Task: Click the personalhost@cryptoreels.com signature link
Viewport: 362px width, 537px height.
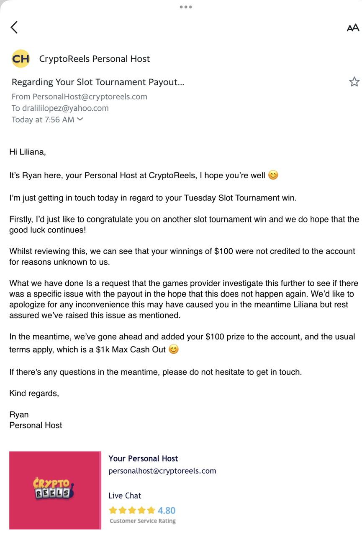Action: [162, 471]
